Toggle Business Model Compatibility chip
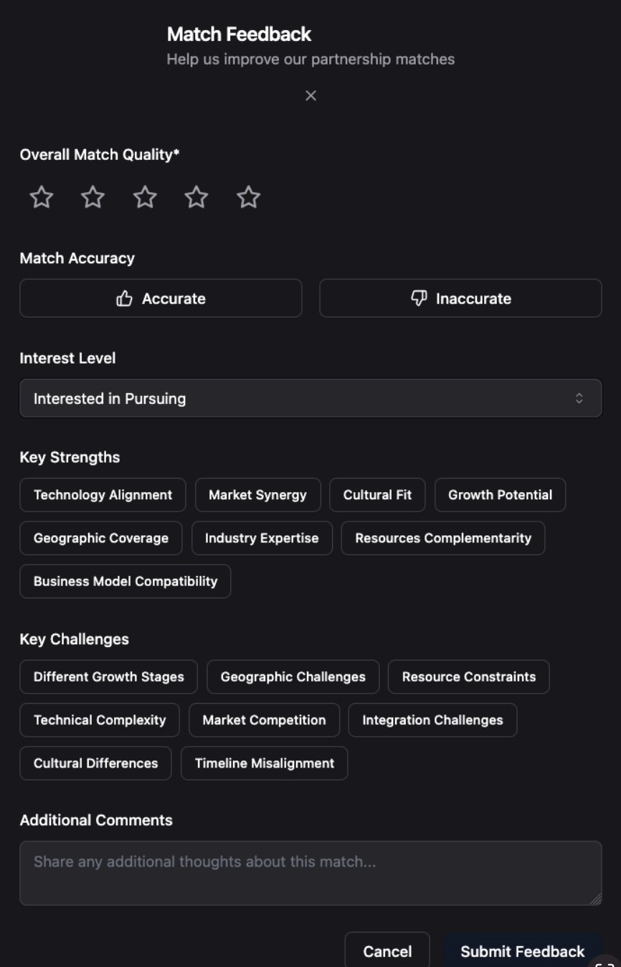The image size is (621, 967). [x=125, y=581]
